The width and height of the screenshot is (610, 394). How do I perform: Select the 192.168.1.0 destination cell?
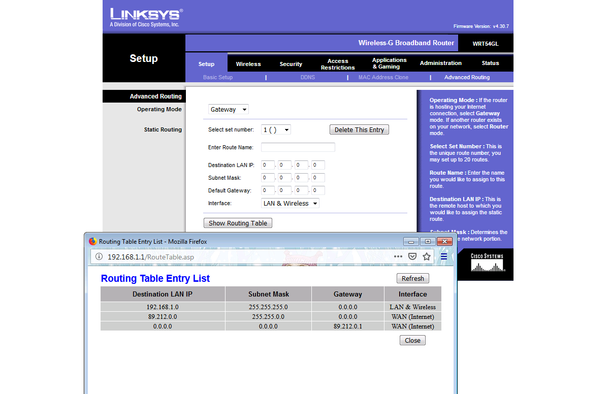coord(163,307)
